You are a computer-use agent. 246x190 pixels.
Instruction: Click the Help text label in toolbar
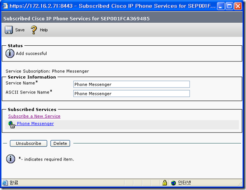coord(44,30)
